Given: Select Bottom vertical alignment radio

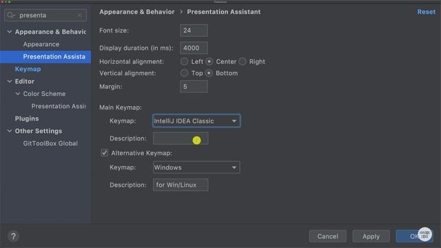Looking at the screenshot, I should click(x=209, y=73).
